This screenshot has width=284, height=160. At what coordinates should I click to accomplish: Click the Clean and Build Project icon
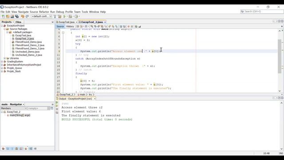[x=59, y=16]
